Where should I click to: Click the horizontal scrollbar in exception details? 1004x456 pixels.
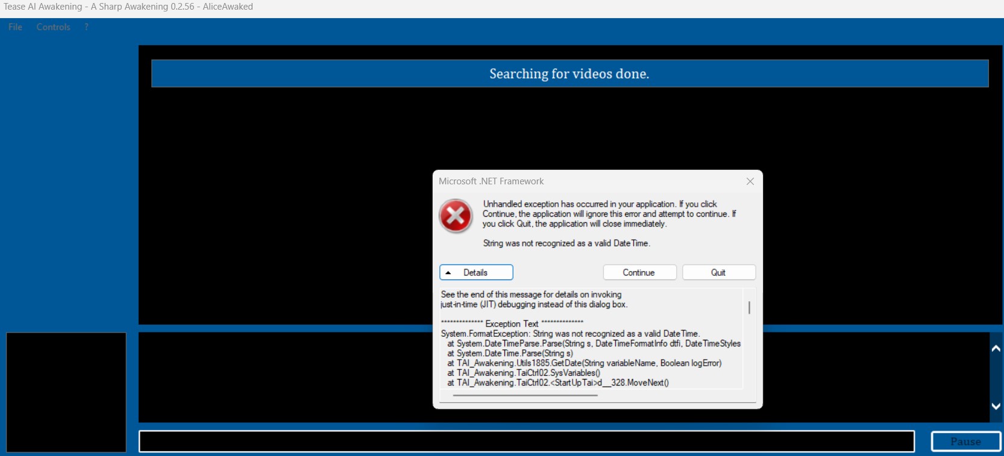pyautogui.click(x=525, y=395)
